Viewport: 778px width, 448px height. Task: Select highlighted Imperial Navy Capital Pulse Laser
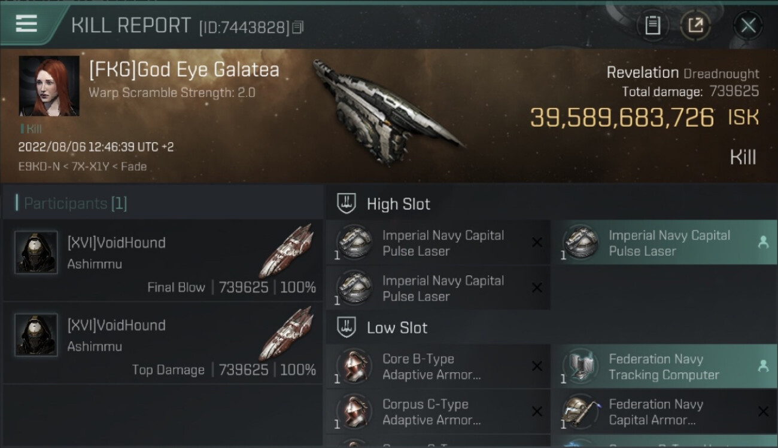pos(664,243)
